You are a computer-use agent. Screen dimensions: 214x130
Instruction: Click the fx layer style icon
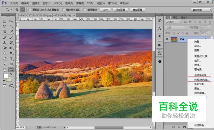click(179, 127)
